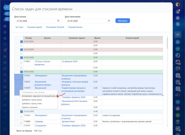The image size is (185, 135).
Task: Collapse the 22.02.2026 date group
Action: pos(21,50)
